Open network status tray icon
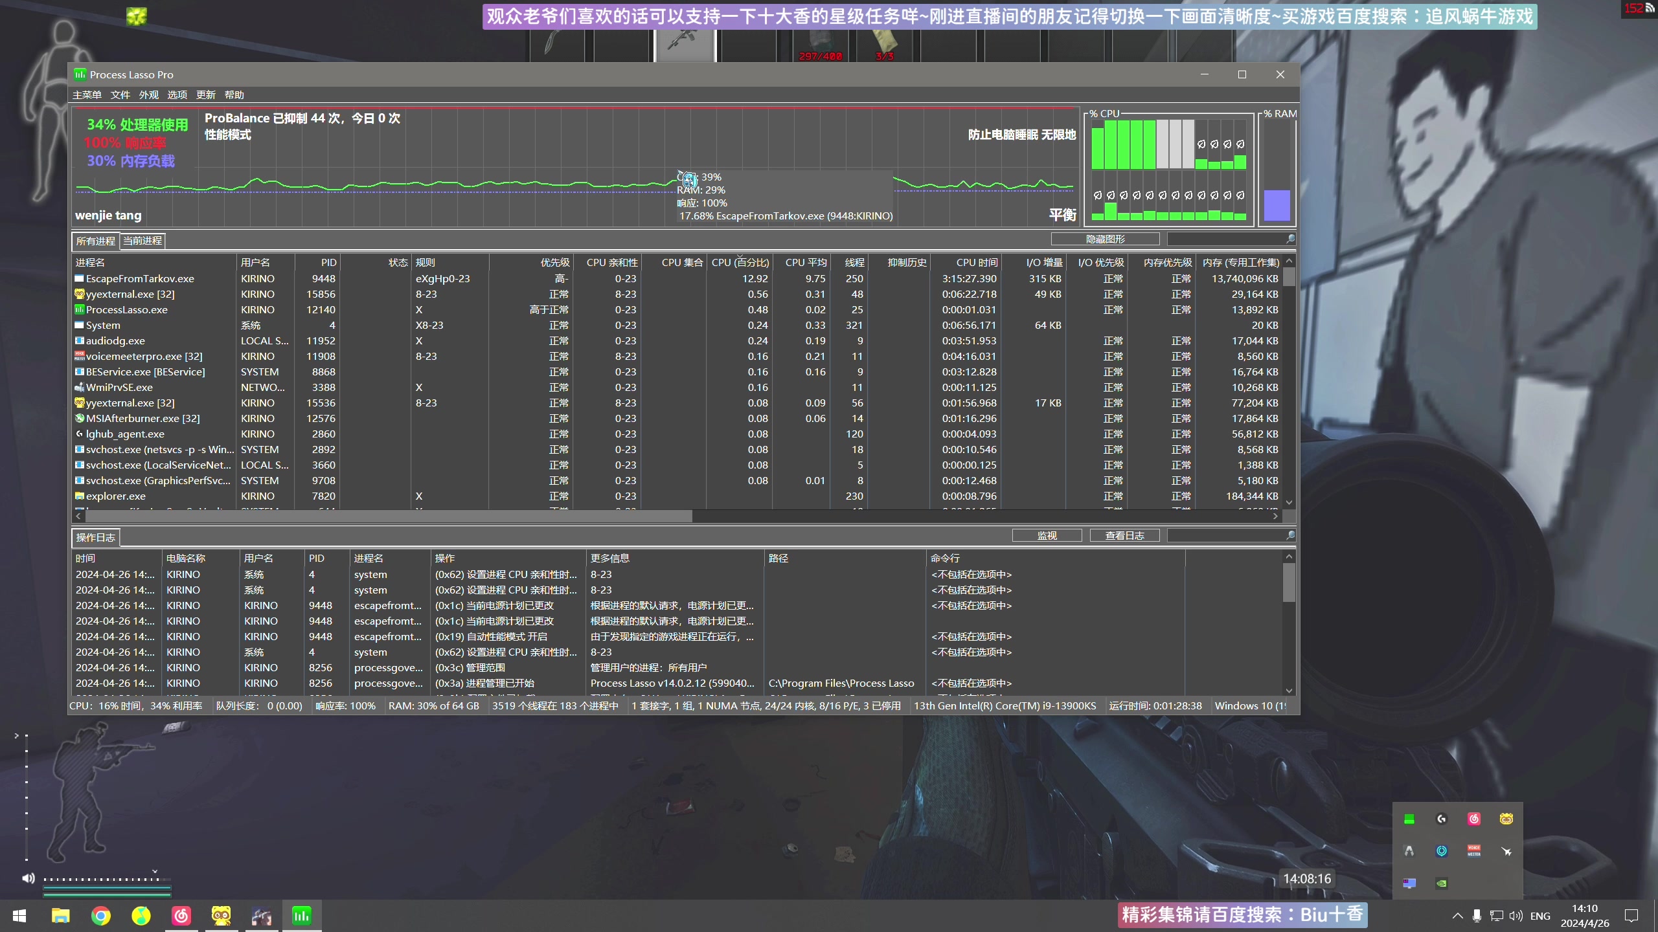The image size is (1658, 932). [1496, 916]
